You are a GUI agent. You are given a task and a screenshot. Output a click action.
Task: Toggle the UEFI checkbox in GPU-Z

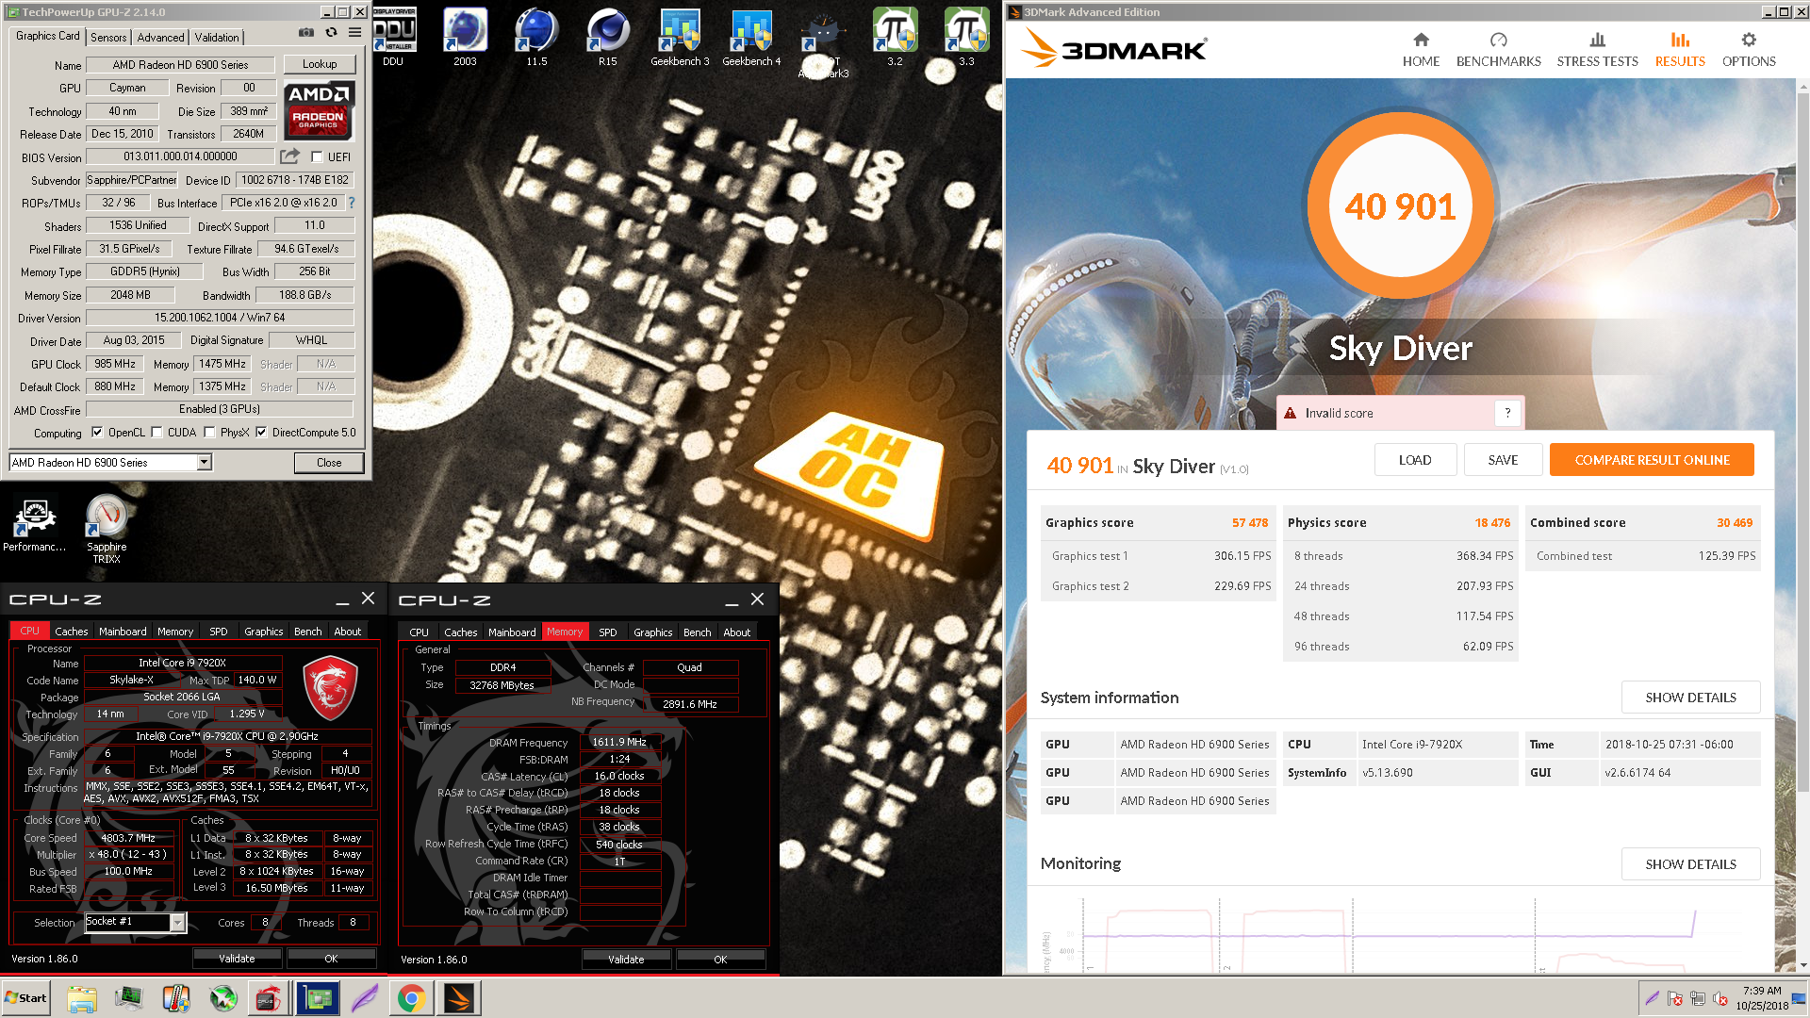(317, 157)
